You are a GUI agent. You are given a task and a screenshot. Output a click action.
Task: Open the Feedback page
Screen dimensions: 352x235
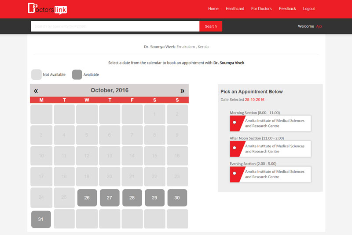287,9
